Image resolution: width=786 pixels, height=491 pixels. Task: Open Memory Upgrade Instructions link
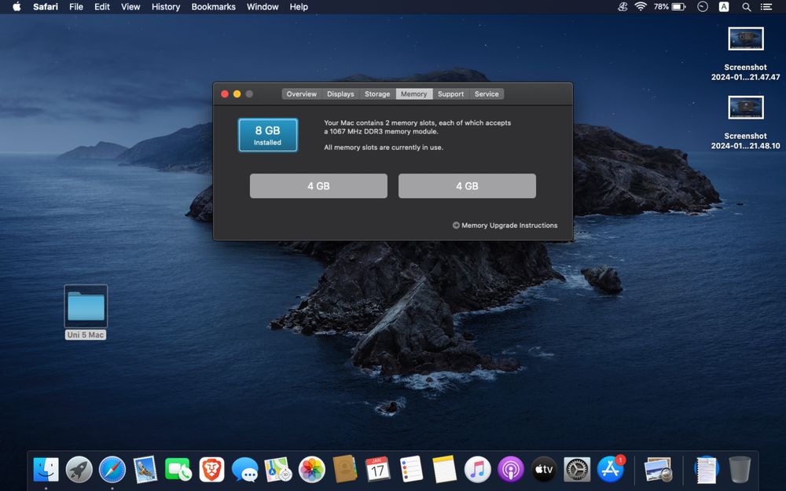pos(505,225)
